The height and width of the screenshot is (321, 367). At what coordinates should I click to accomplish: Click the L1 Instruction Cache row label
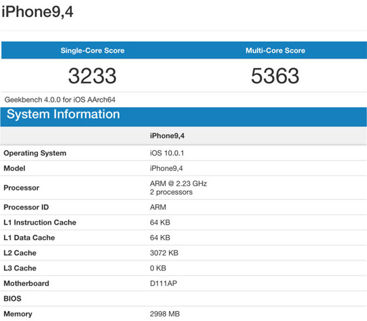(40, 222)
